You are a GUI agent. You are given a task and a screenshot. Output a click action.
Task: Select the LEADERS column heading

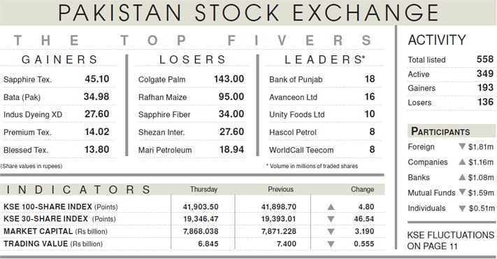pyautogui.click(x=324, y=59)
